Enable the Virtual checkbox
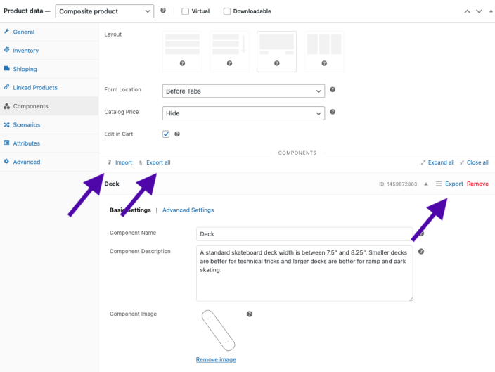The height and width of the screenshot is (372, 495). click(x=185, y=11)
